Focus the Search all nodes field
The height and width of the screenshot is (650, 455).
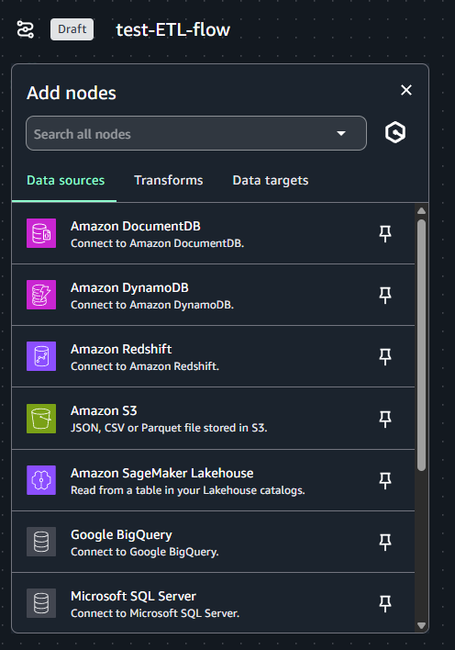tap(196, 133)
